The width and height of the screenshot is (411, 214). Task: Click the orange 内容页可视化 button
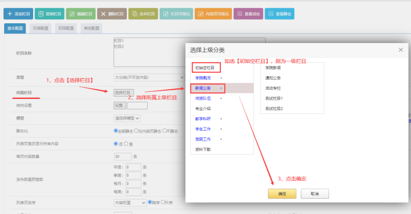point(213,14)
